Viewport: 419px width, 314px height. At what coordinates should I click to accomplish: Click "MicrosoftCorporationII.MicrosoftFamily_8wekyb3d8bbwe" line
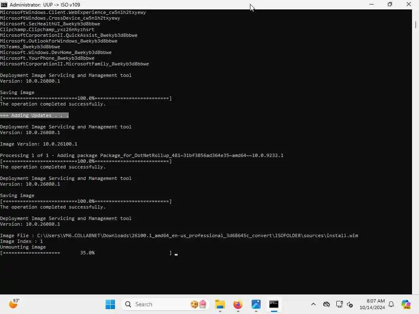coord(74,64)
